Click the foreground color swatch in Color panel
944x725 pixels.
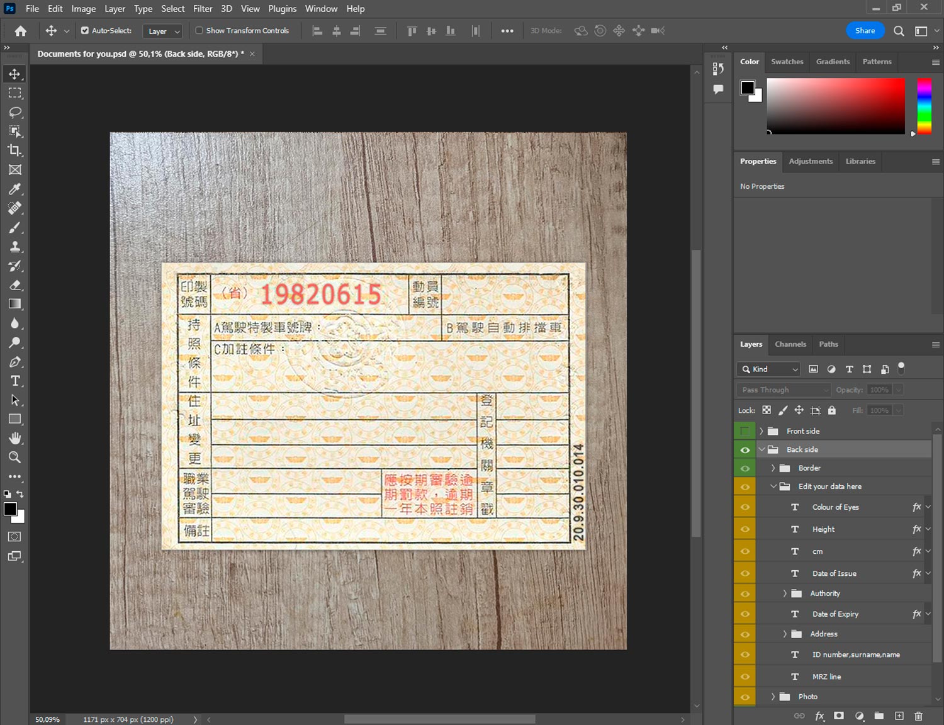(748, 87)
